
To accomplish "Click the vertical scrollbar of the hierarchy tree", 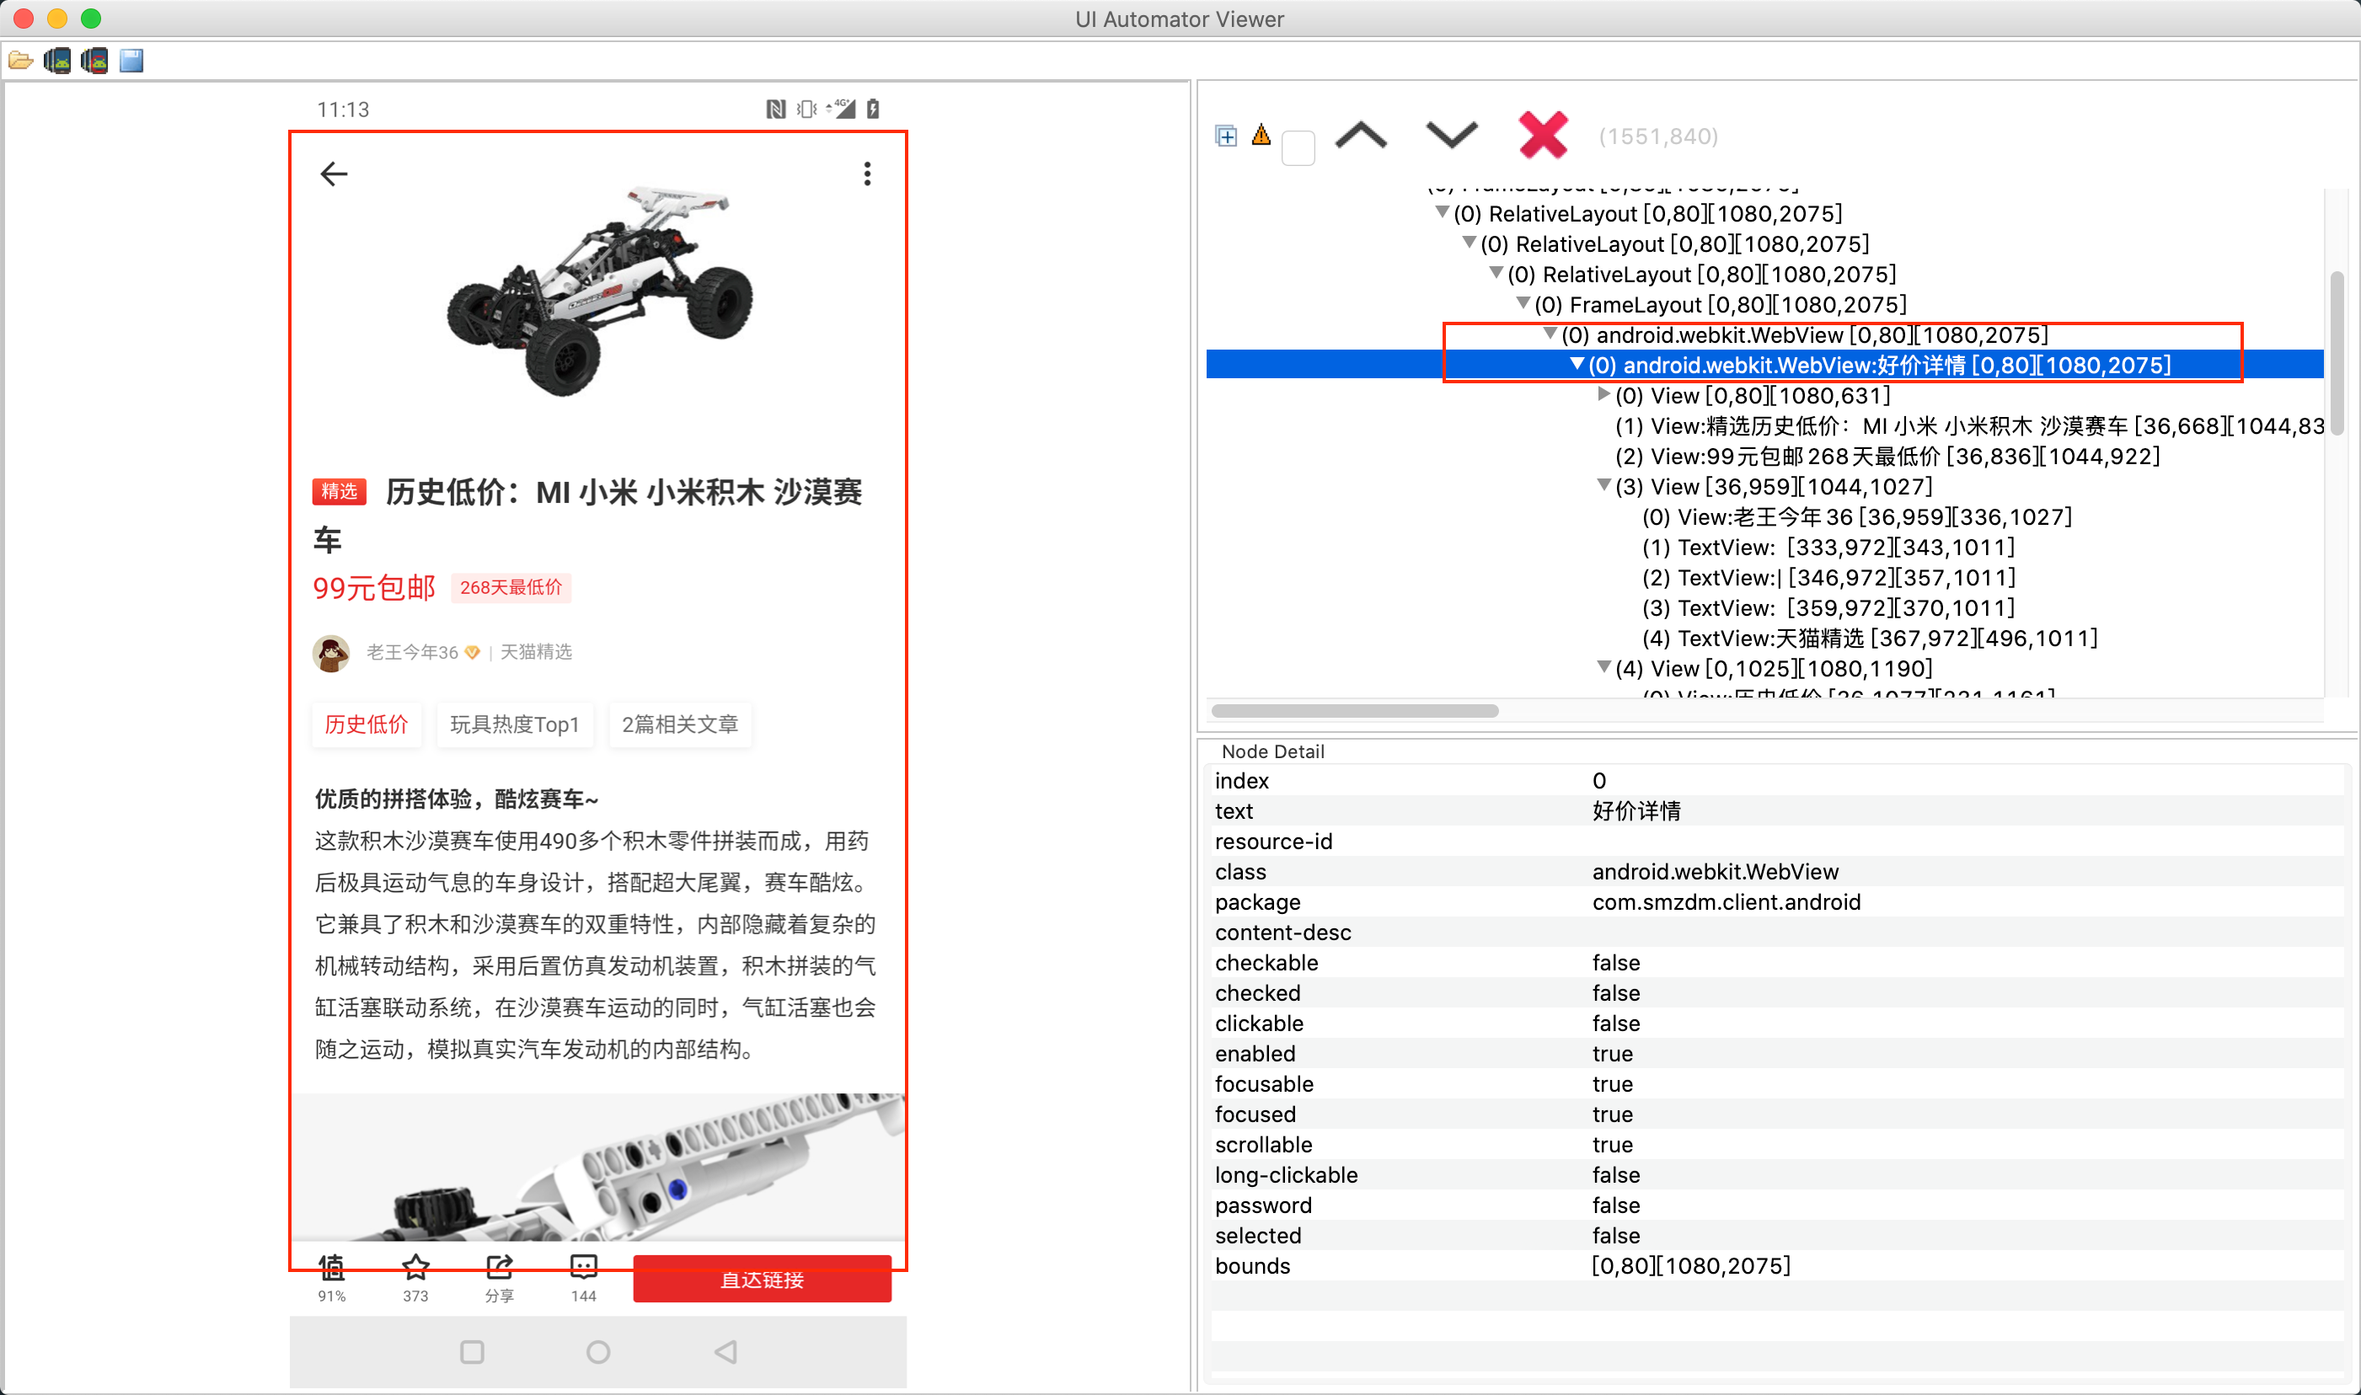I will click(2337, 354).
